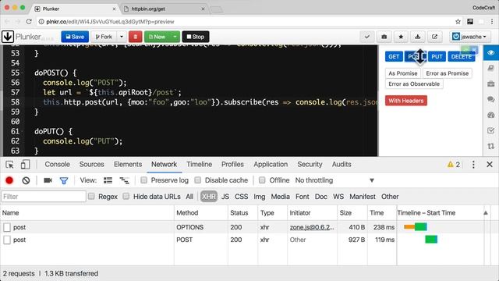
Task: Expand the New plunk dropdown arrow
Action: click(x=175, y=37)
